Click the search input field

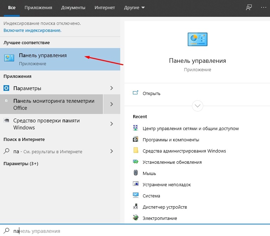pyautogui.click(x=135, y=231)
